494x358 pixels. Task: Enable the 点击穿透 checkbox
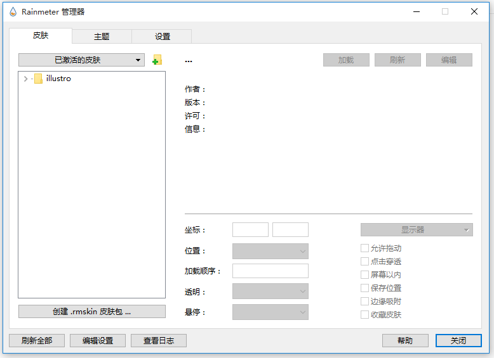coord(365,262)
